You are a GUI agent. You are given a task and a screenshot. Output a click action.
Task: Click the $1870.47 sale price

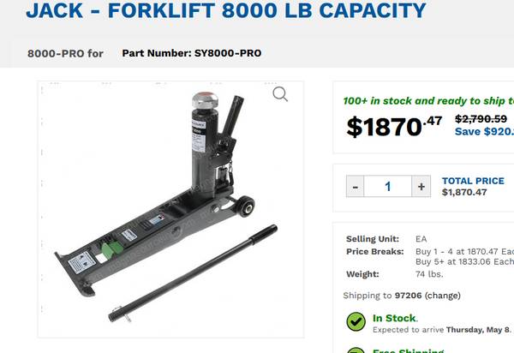(x=394, y=127)
